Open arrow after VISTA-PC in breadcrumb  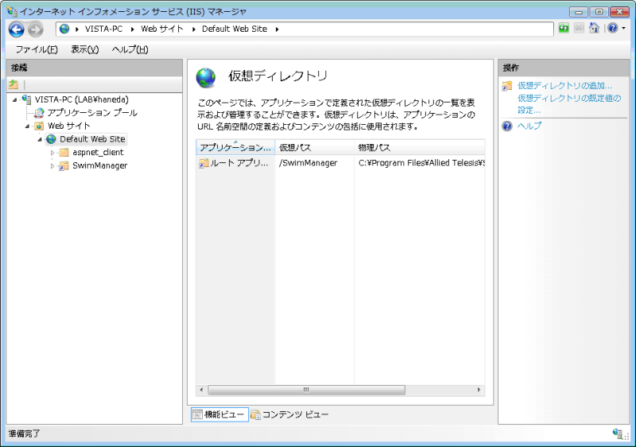132,29
